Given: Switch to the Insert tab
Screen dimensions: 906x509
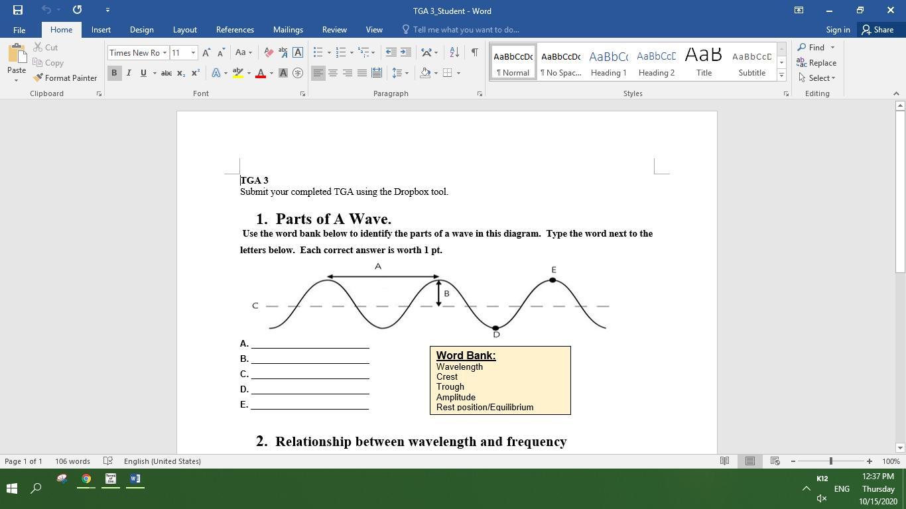Looking at the screenshot, I should pos(101,30).
